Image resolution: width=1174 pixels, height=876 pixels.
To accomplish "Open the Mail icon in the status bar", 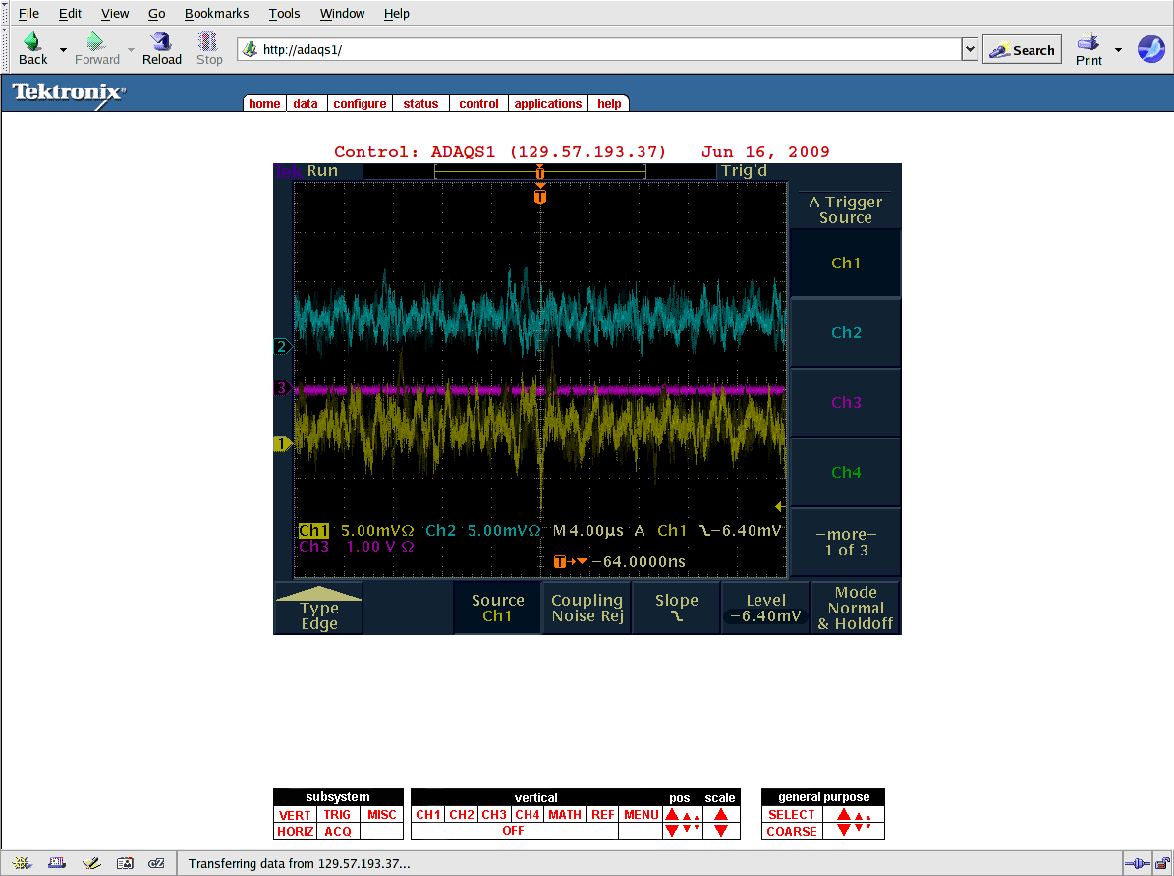I will click(x=57, y=863).
